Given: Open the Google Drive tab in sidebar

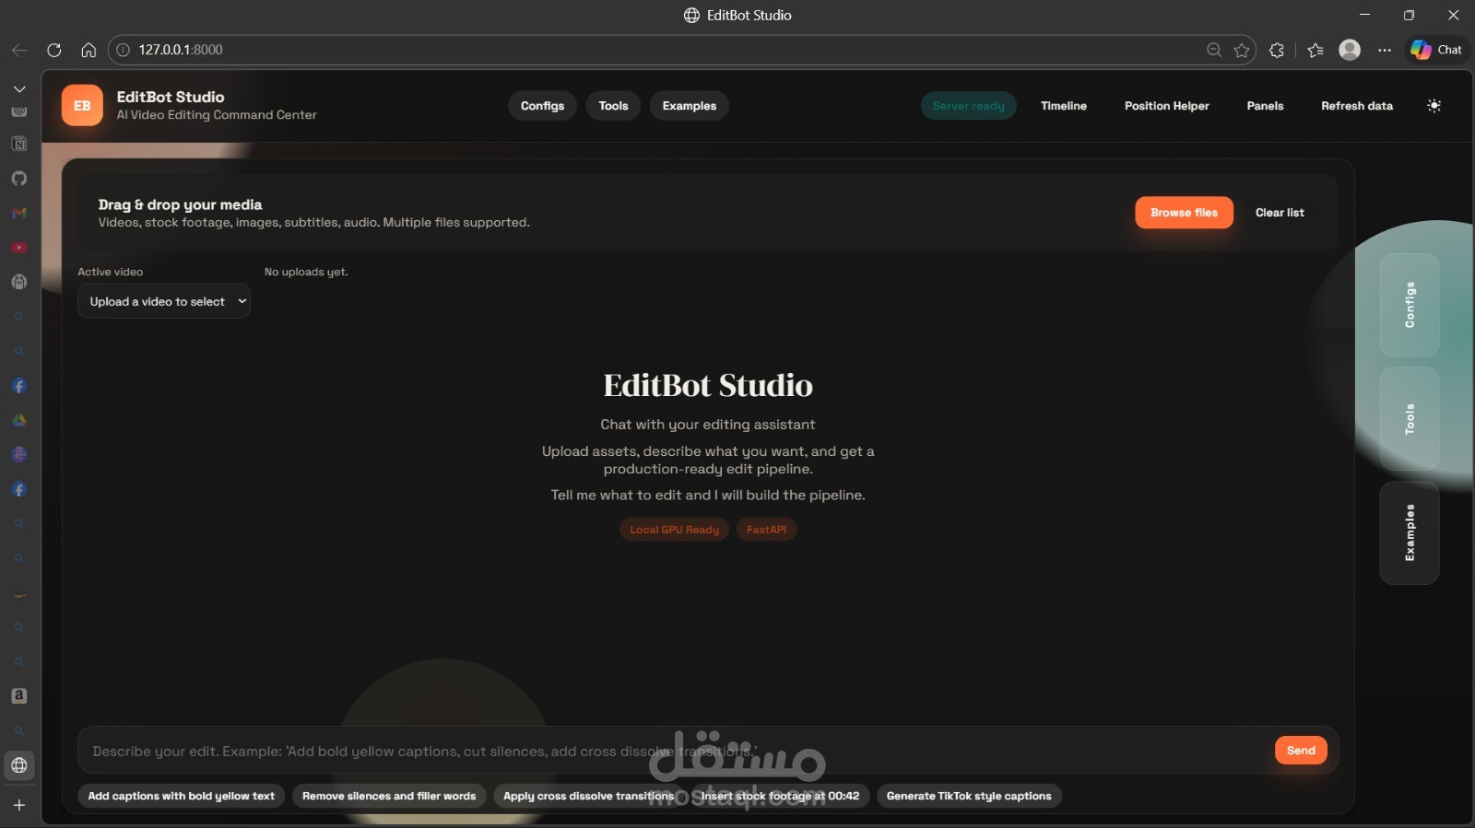Looking at the screenshot, I should [x=19, y=420].
